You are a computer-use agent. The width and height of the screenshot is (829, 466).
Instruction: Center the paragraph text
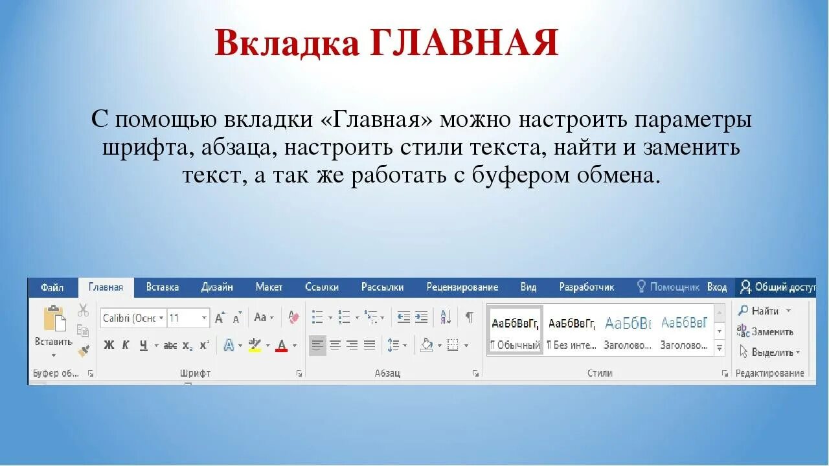[x=335, y=346]
